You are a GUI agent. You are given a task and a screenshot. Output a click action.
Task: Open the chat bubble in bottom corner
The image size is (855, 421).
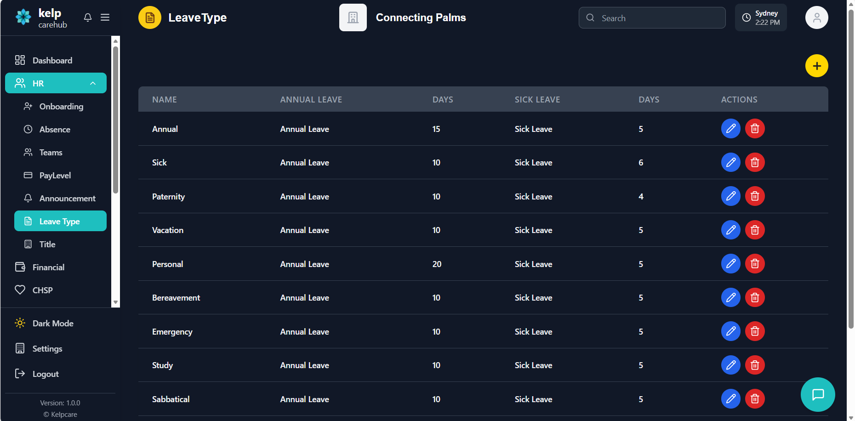point(817,394)
